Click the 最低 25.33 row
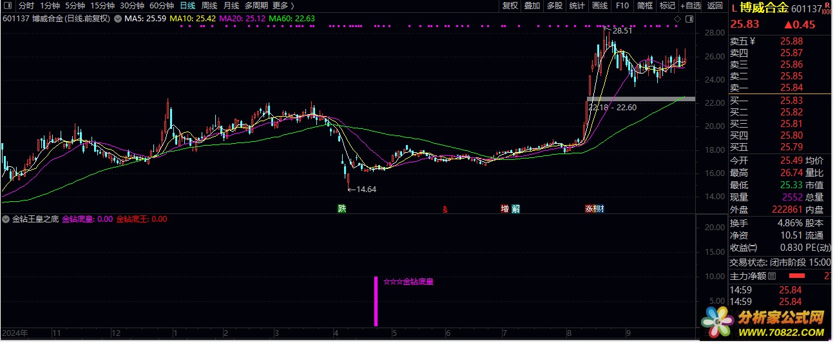Image resolution: width=835 pixels, height=343 pixels. (766, 185)
